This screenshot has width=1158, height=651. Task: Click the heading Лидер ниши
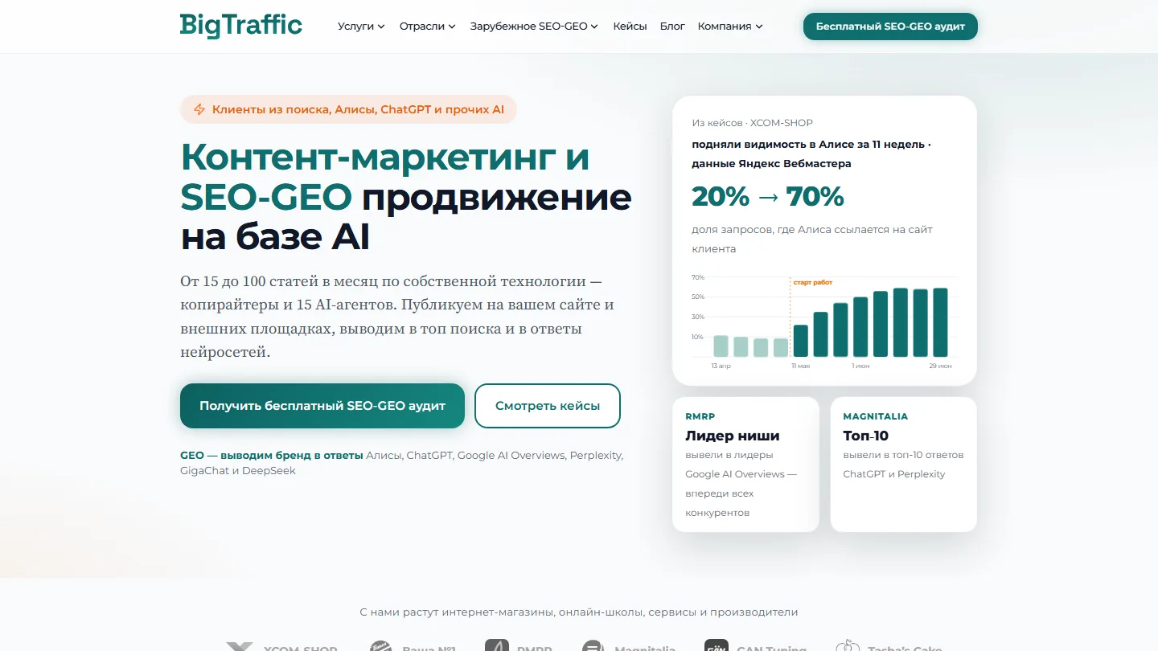point(732,436)
